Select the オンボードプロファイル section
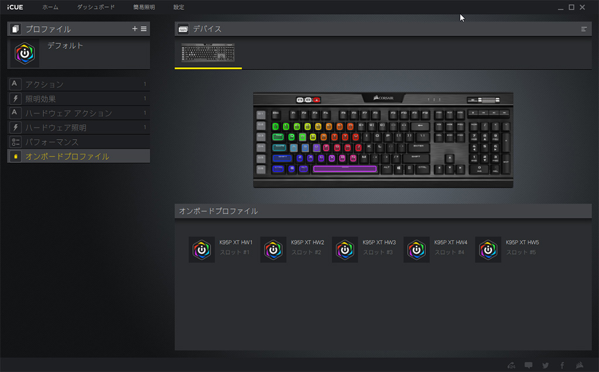The image size is (599, 372). click(x=78, y=157)
